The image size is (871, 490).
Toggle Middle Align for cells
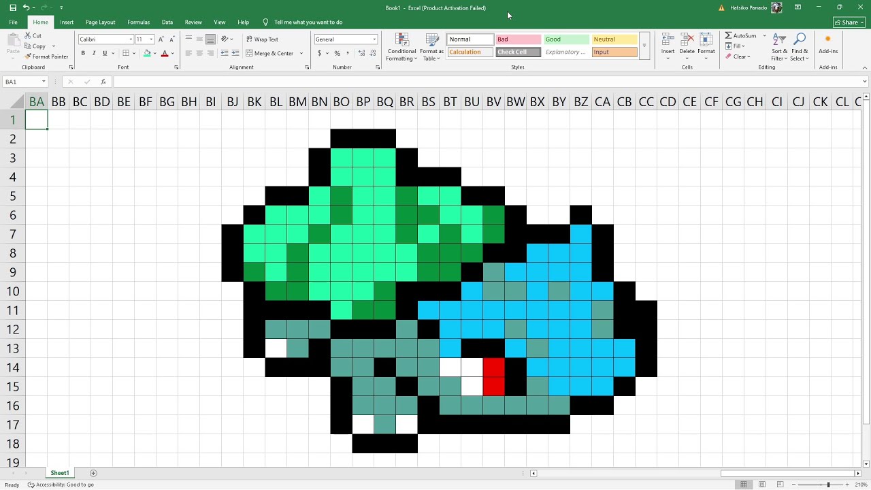point(199,39)
